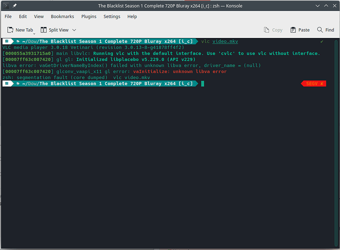Maximize the Konsole window
Image resolution: width=340 pixels, height=250 pixels.
pos(326,6)
